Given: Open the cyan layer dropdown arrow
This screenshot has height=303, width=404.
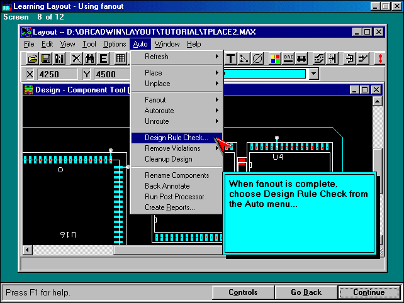Looking at the screenshot, I should pos(314,74).
